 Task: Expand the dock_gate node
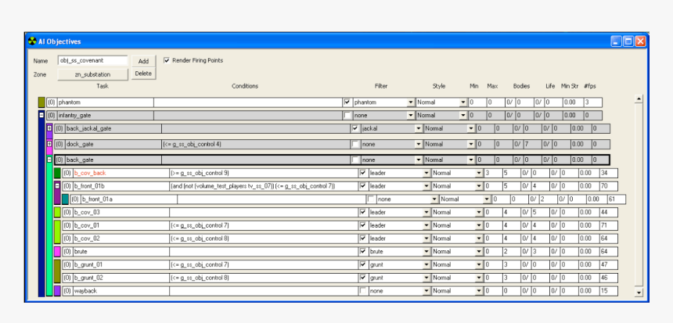49,144
